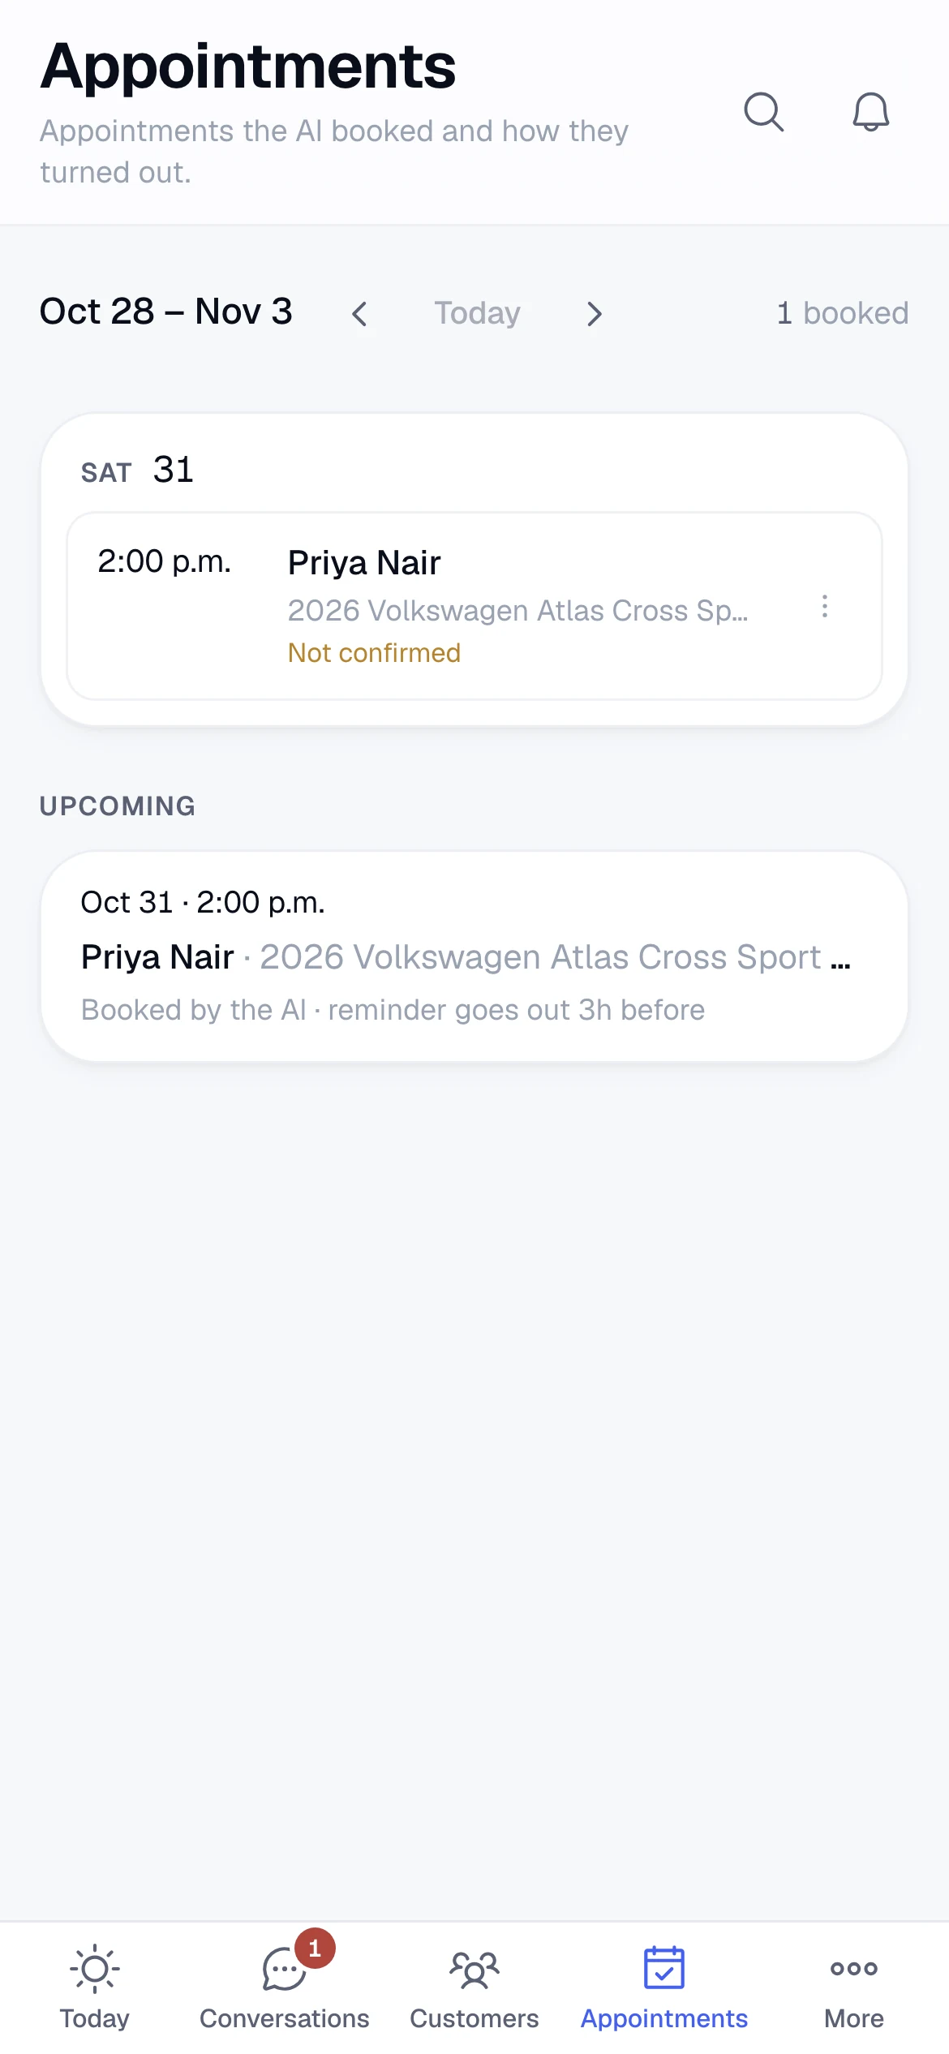Tap the Not confirmed status label
The image size is (949, 2054).
[x=374, y=653]
